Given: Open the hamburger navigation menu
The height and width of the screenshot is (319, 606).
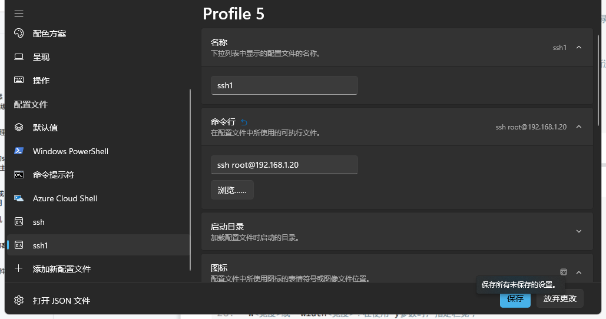Looking at the screenshot, I should pos(19,14).
